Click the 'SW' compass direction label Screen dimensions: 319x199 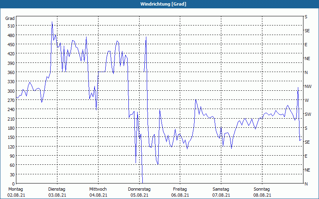[x=308, y=114]
